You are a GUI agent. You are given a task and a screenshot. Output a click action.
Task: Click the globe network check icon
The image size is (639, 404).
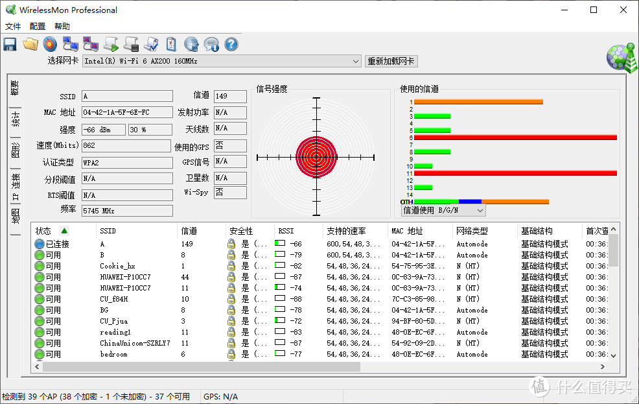pos(191,43)
